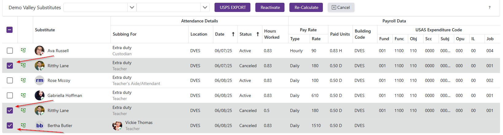Check the box for Ava Russell's row

point(10,51)
